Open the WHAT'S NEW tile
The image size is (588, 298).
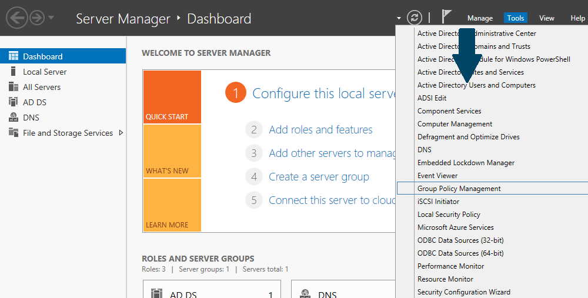(172, 150)
